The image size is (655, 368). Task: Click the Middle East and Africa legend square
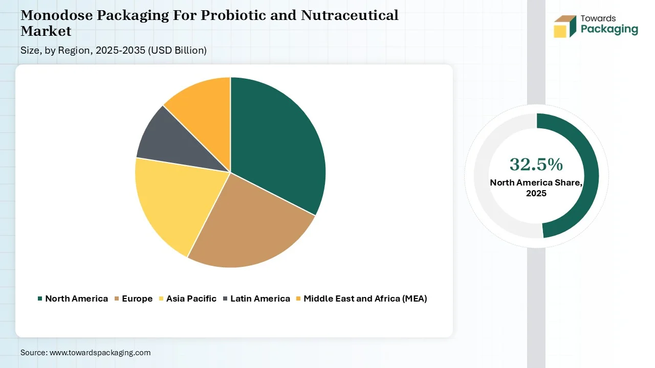click(x=299, y=298)
